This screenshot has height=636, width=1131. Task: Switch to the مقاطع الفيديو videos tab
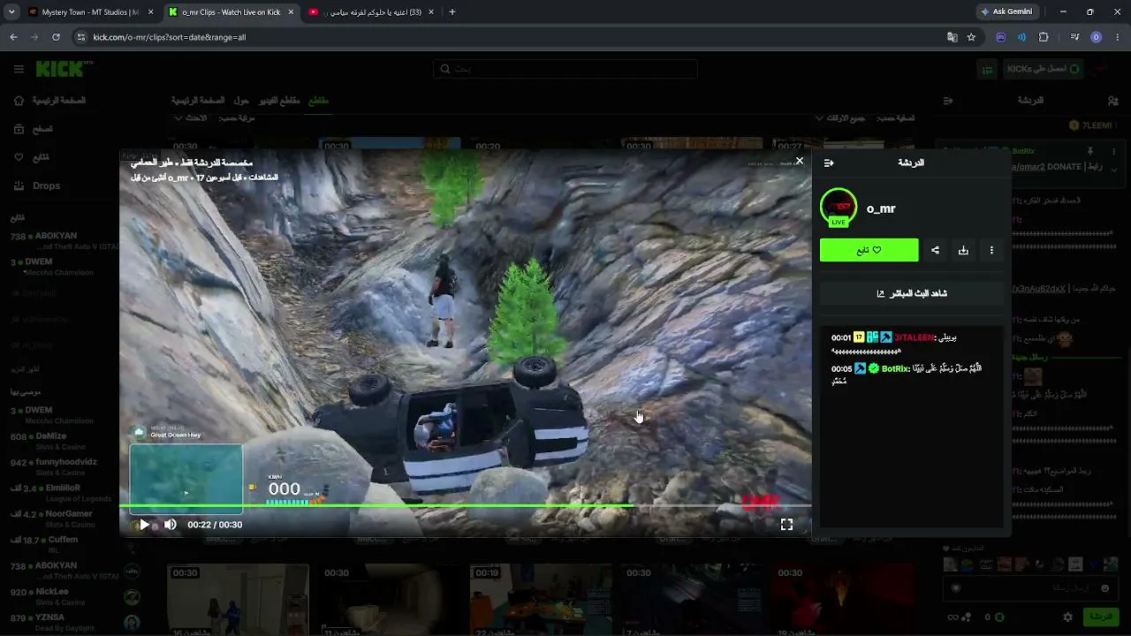click(278, 101)
